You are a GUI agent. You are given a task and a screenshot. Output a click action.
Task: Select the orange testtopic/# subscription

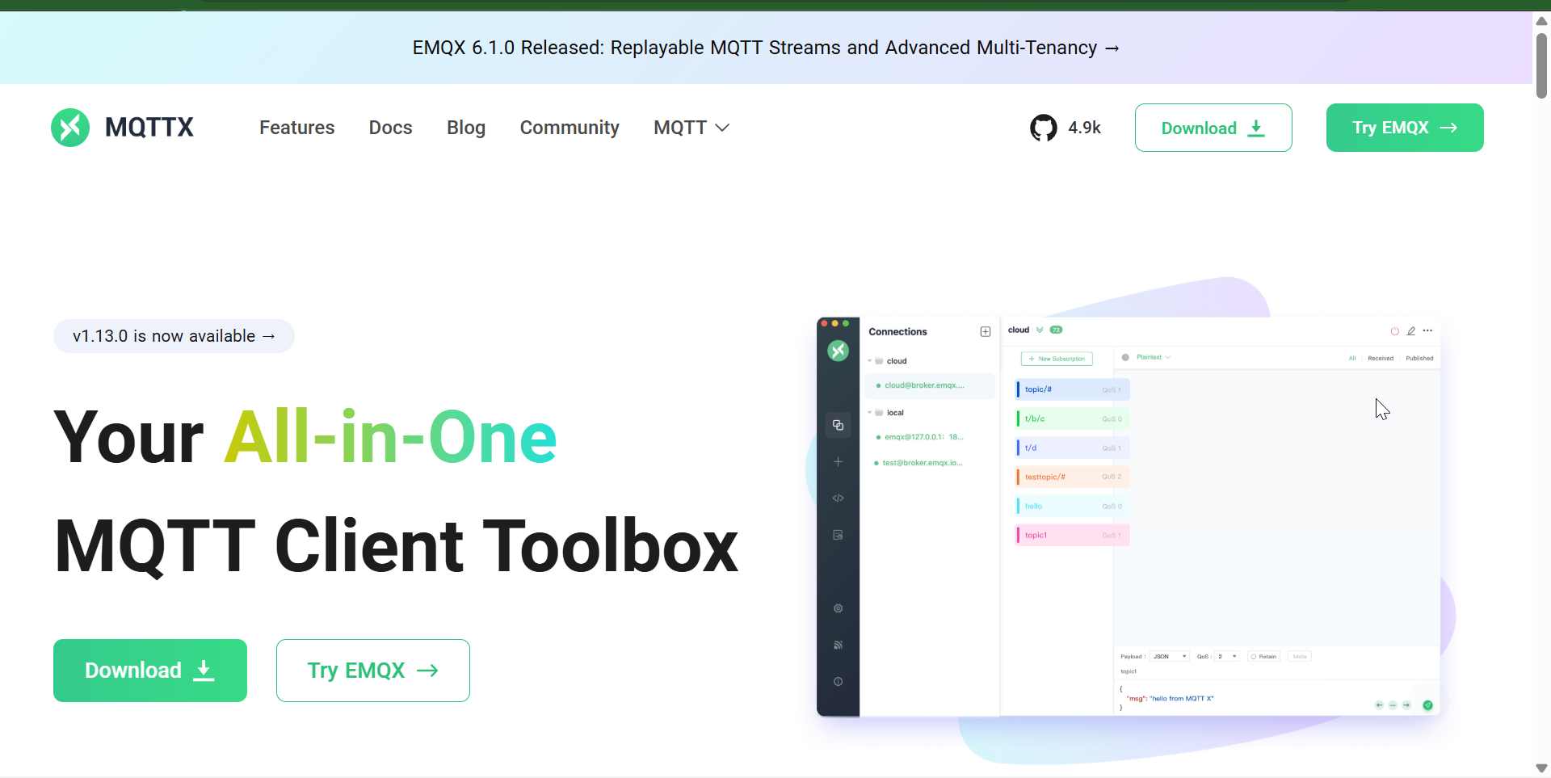tap(1071, 477)
